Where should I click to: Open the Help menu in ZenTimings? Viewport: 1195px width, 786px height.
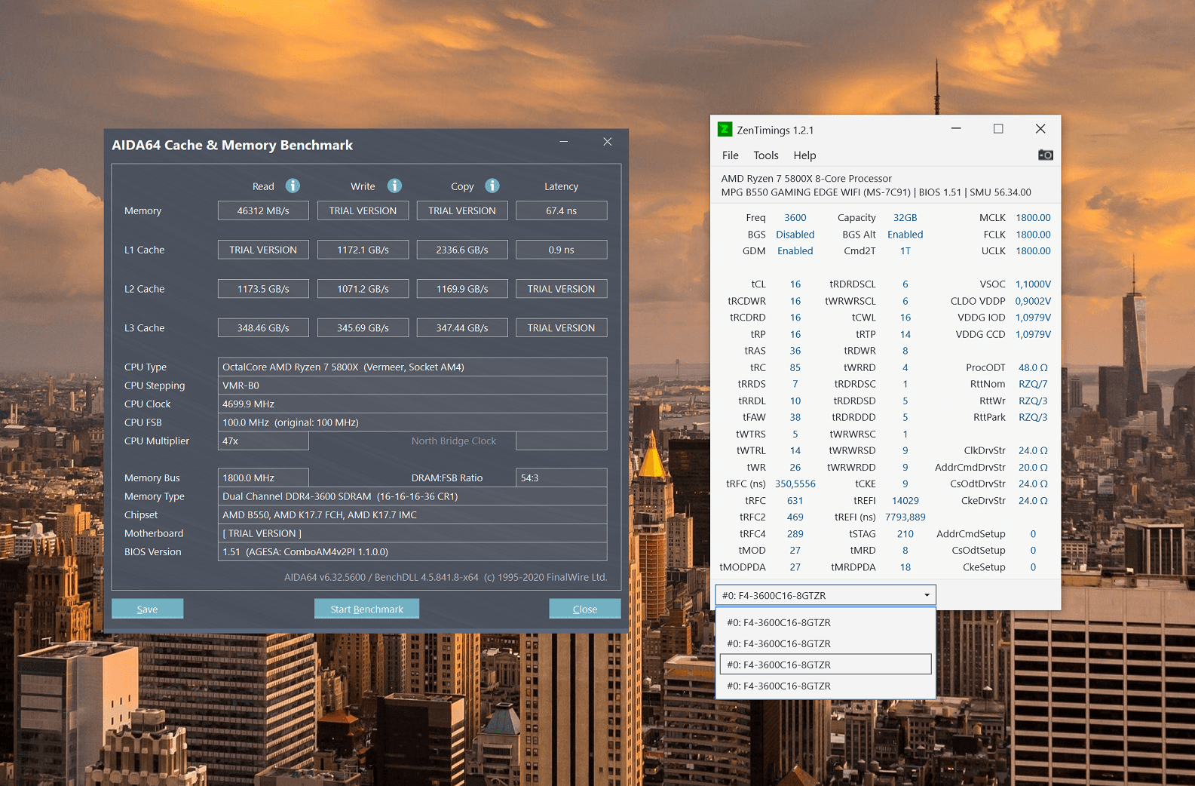(x=804, y=155)
